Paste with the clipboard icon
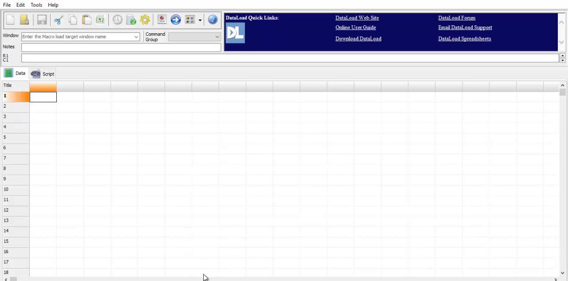The width and height of the screenshot is (568, 281). (x=87, y=20)
